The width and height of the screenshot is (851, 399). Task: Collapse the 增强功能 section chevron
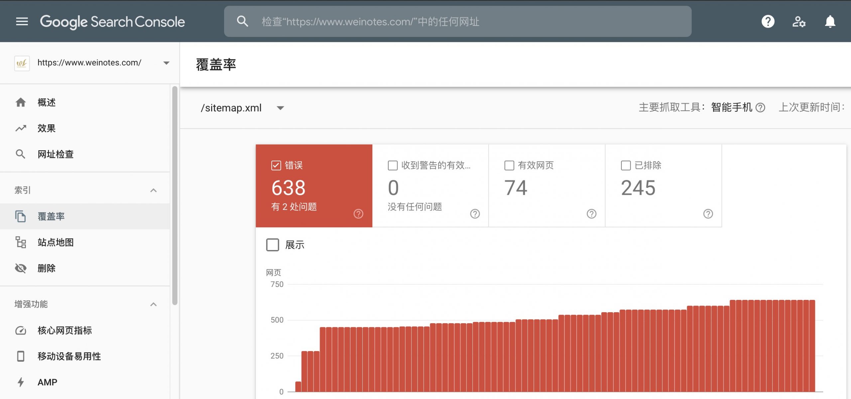153,305
